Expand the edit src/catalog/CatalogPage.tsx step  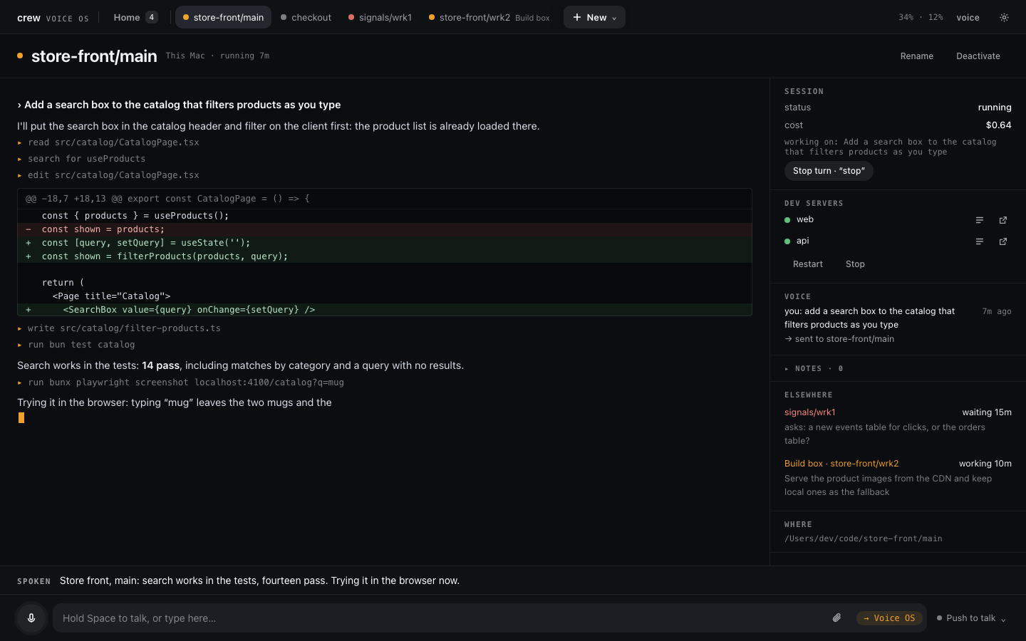tap(108, 175)
